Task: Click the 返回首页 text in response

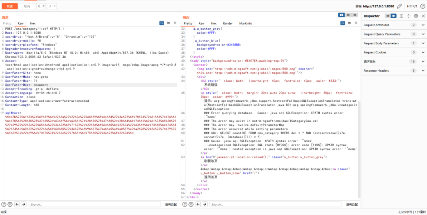Action: click(x=211, y=177)
